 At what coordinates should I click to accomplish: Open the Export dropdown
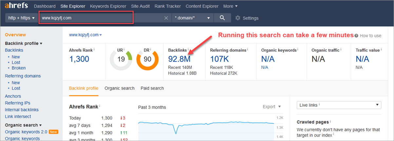[x=272, y=107]
